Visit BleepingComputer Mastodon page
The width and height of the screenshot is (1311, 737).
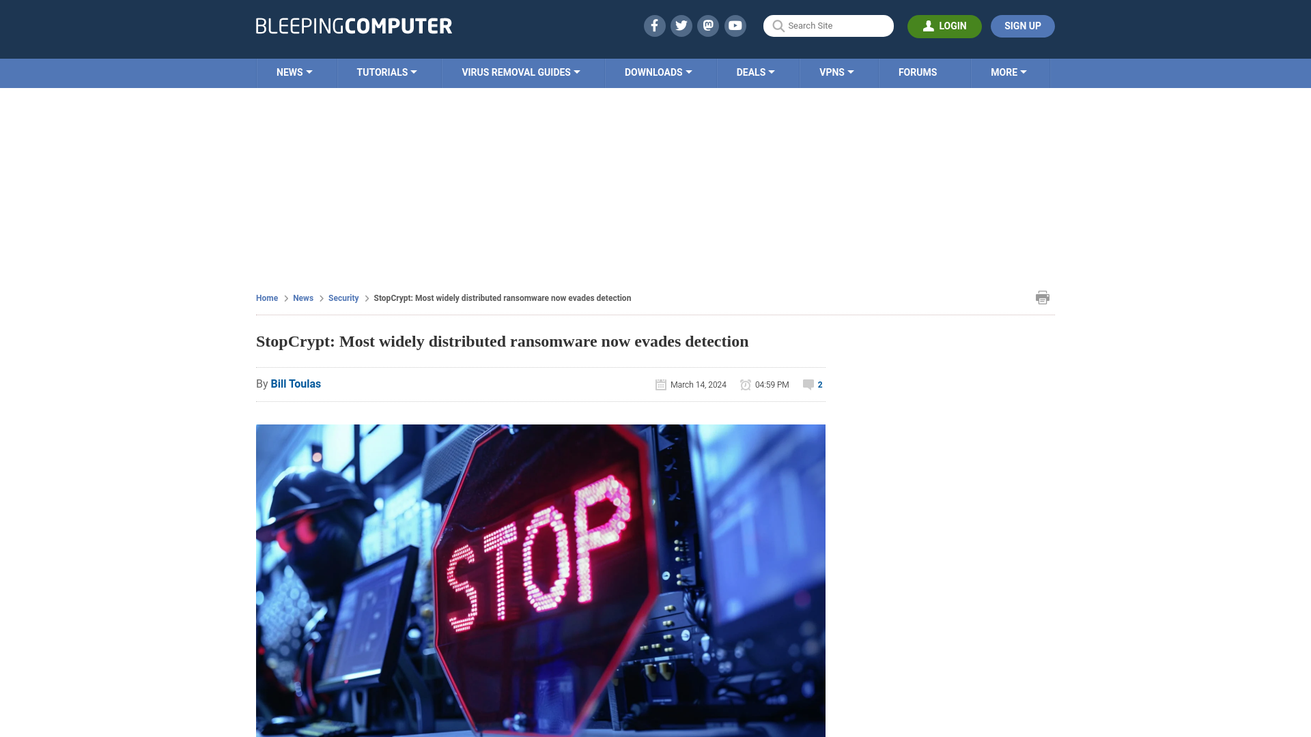pos(709,25)
